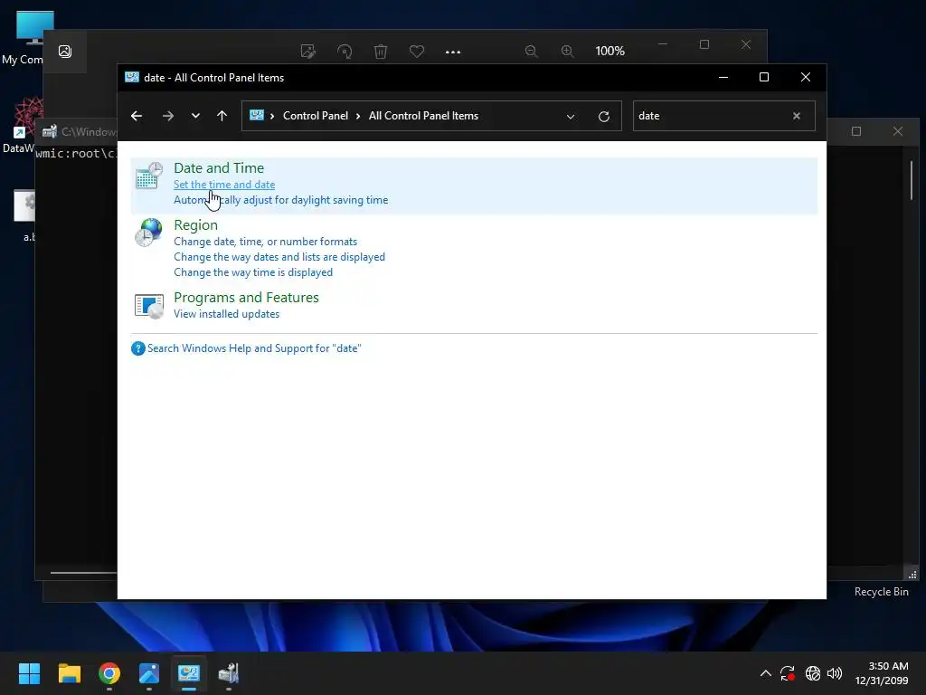Minimize the Control Panel window
Screen dimensions: 926x695
tap(723, 78)
